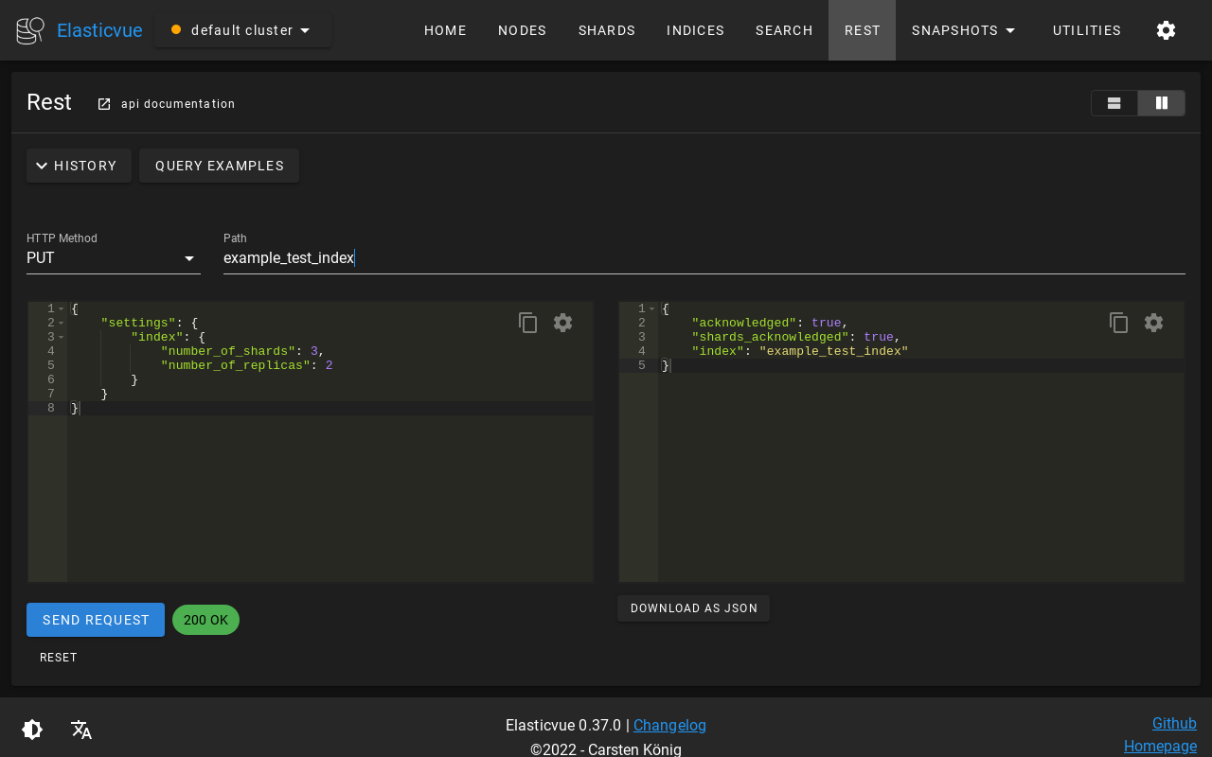Open the settings gear in the top navigation
This screenshot has width=1212, height=757.
(x=1166, y=30)
